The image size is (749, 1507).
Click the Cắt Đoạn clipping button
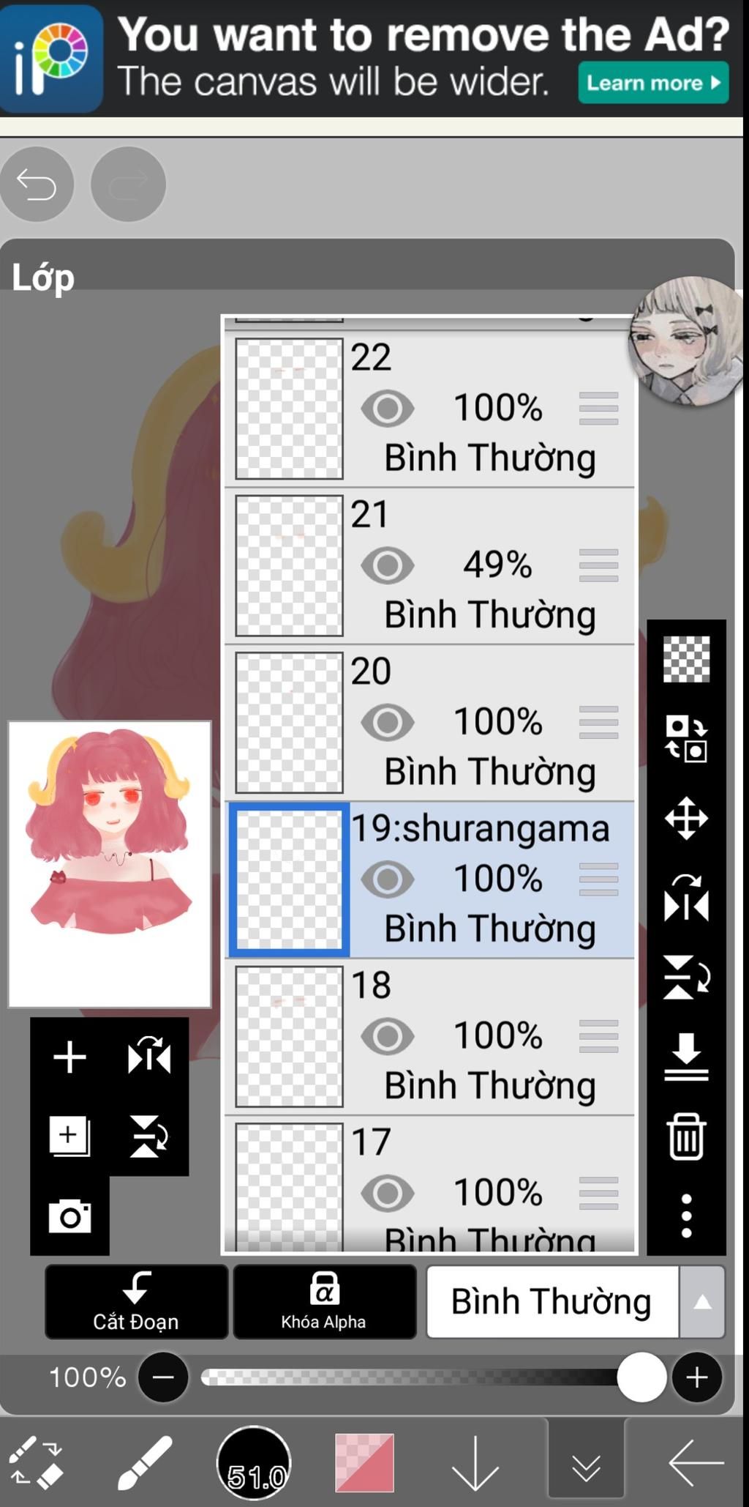(x=137, y=1301)
